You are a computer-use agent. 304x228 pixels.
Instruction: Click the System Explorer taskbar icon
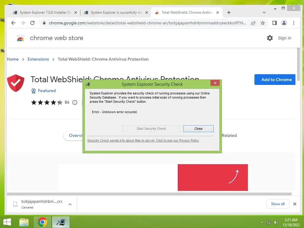coord(61,222)
